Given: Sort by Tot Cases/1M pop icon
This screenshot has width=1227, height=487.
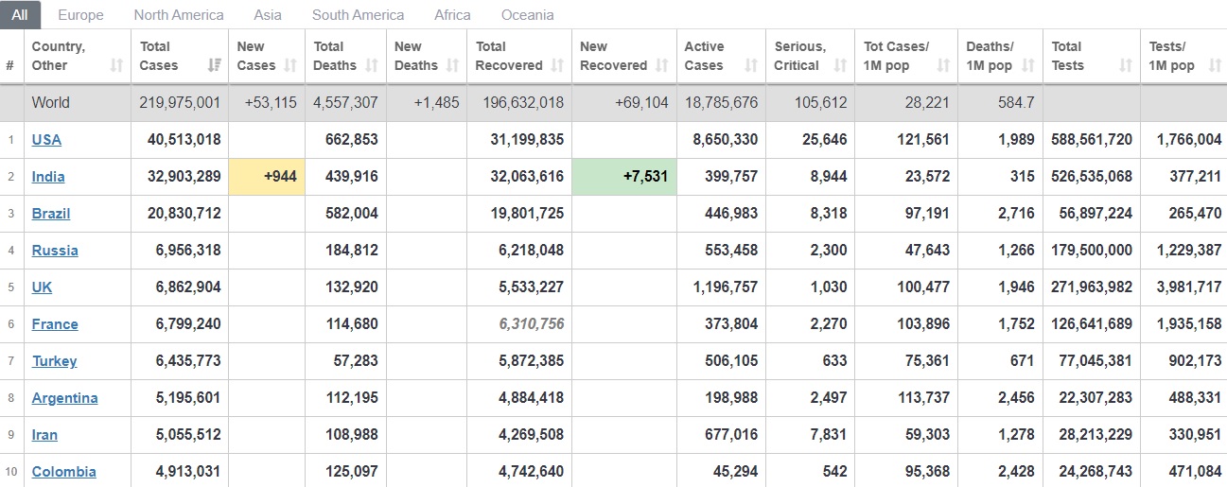Looking at the screenshot, I should click(x=943, y=65).
